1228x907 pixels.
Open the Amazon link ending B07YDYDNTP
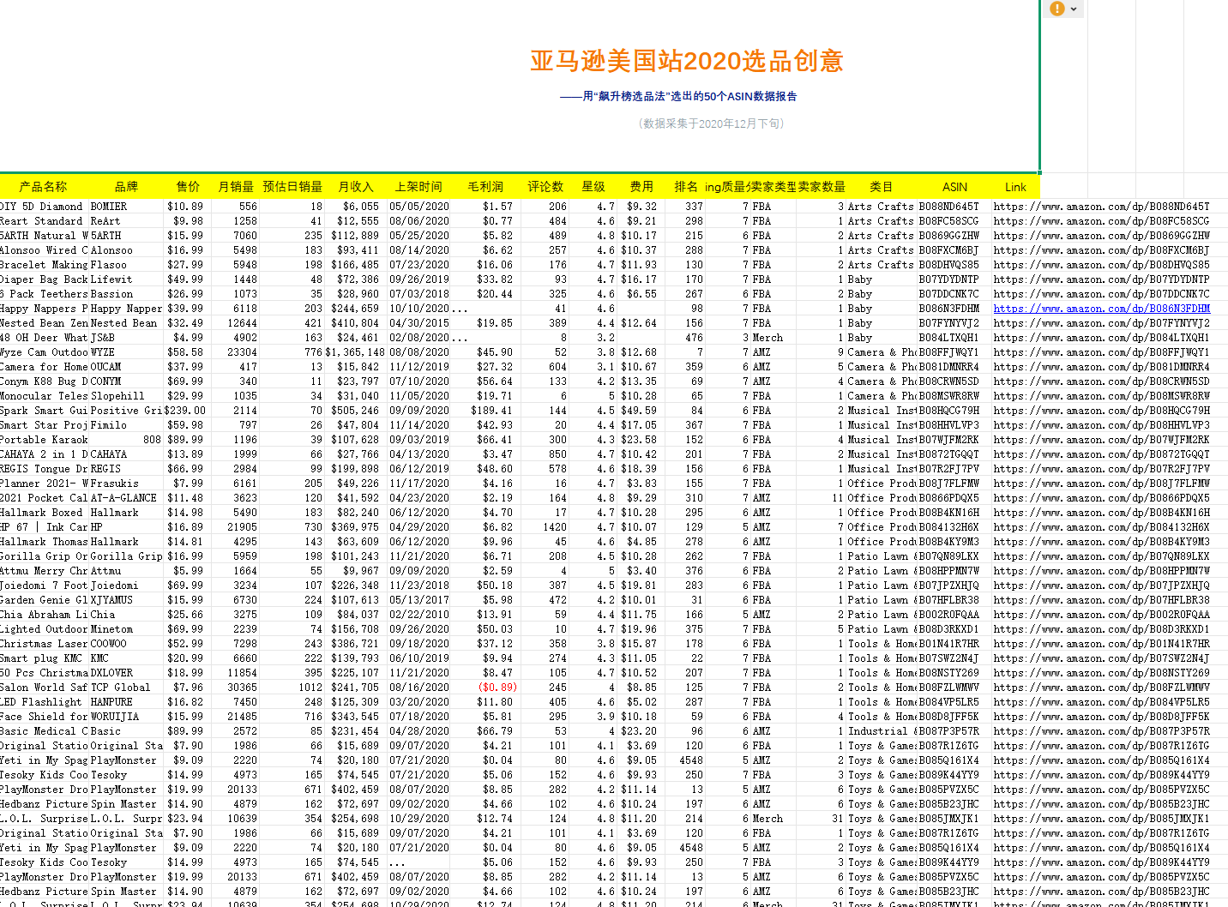pos(1102,279)
